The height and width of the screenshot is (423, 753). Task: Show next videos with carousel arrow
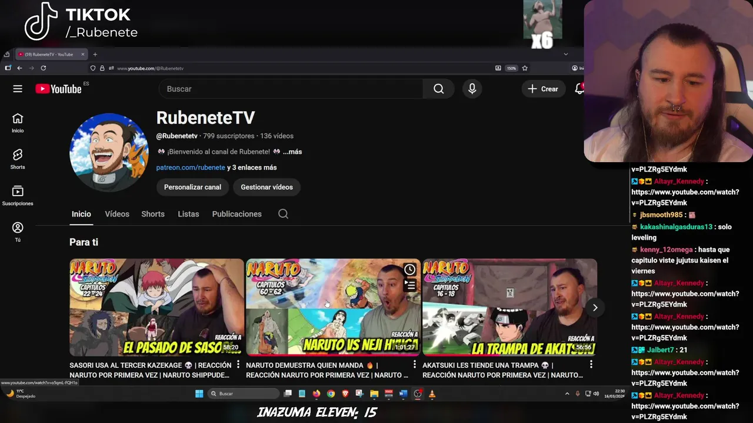point(595,307)
